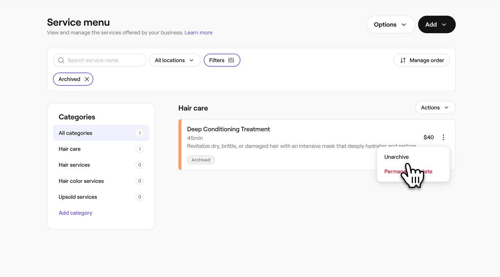Select the Hair services category
This screenshot has width=500, height=277.
[74, 165]
